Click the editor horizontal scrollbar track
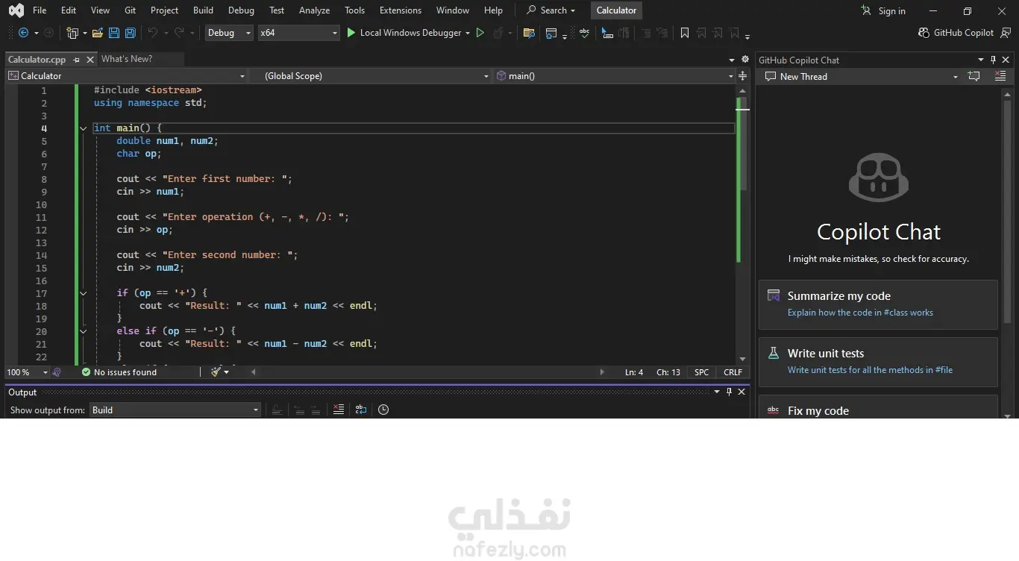This screenshot has height=561, width=1019. [427, 372]
